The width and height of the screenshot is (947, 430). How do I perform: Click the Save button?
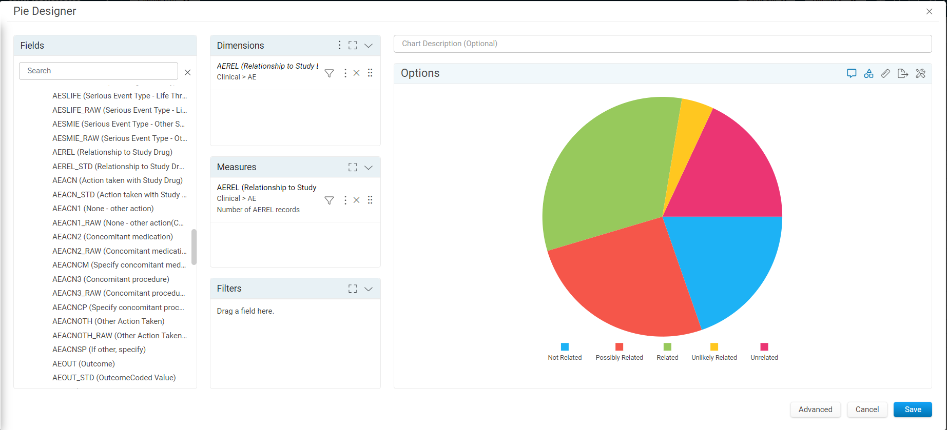(x=913, y=409)
